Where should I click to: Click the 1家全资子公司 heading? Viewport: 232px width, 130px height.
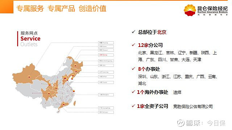click(152, 106)
